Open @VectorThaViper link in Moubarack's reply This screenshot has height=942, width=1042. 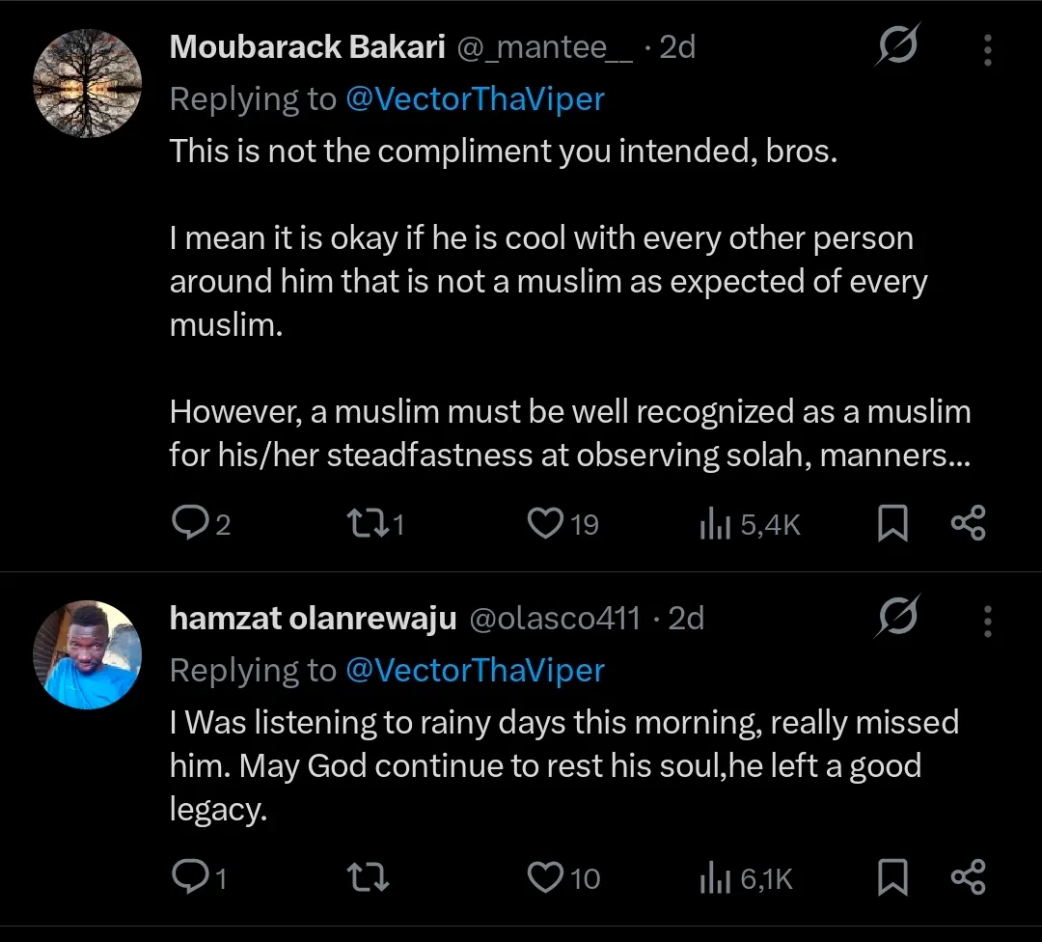coord(474,98)
